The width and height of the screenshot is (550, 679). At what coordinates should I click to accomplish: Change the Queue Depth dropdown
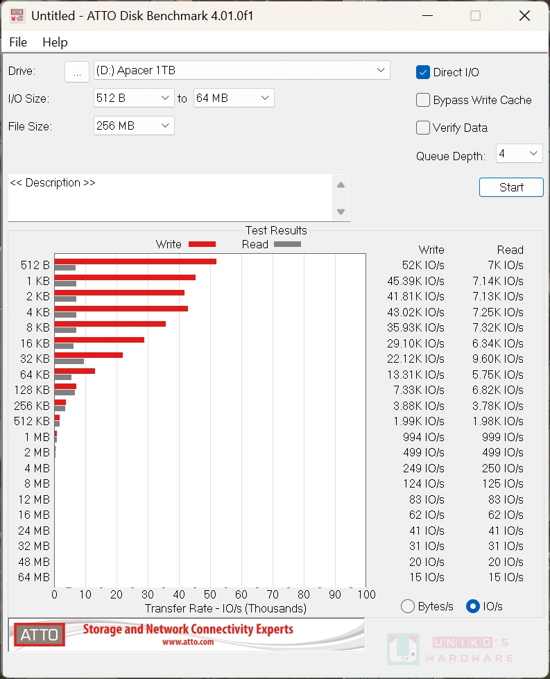[519, 154]
